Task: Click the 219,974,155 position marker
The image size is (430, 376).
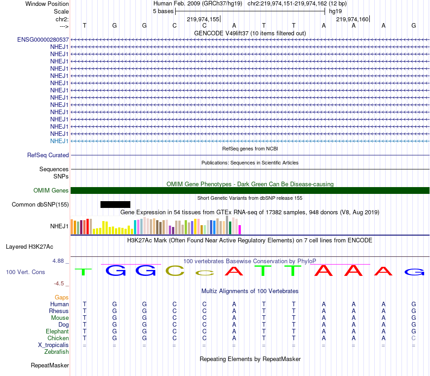Action: (x=203, y=19)
